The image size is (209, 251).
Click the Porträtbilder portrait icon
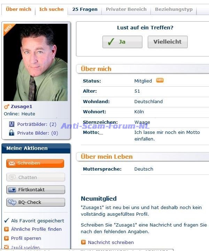[x=11, y=124]
